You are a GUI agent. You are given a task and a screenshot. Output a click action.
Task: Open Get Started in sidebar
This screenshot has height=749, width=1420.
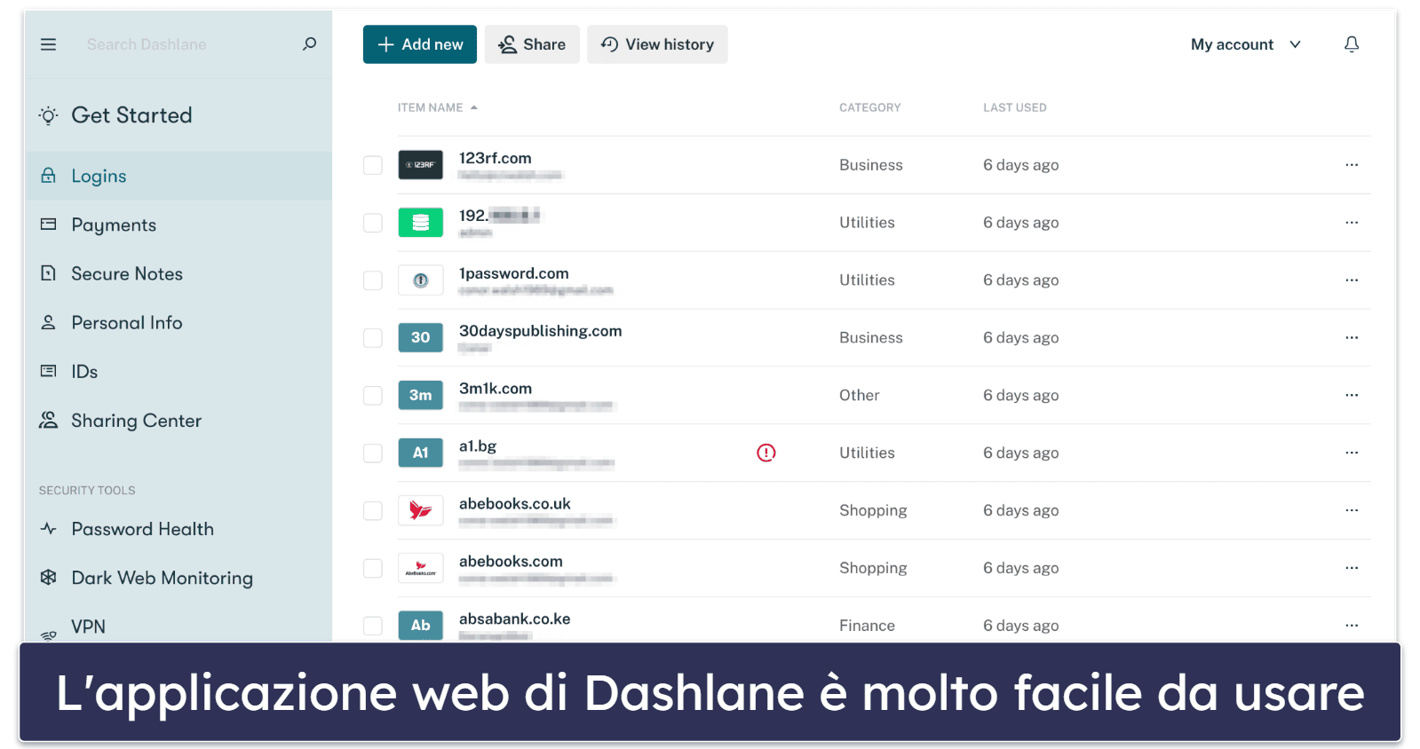pos(131,115)
